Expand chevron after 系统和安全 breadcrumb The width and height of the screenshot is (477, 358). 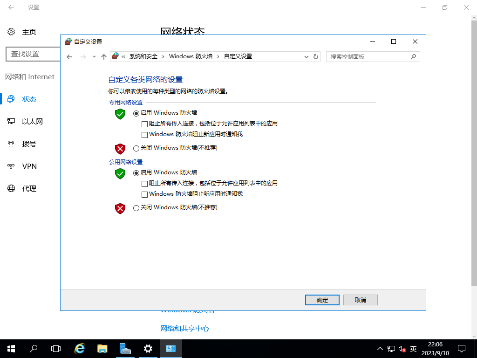[163, 56]
